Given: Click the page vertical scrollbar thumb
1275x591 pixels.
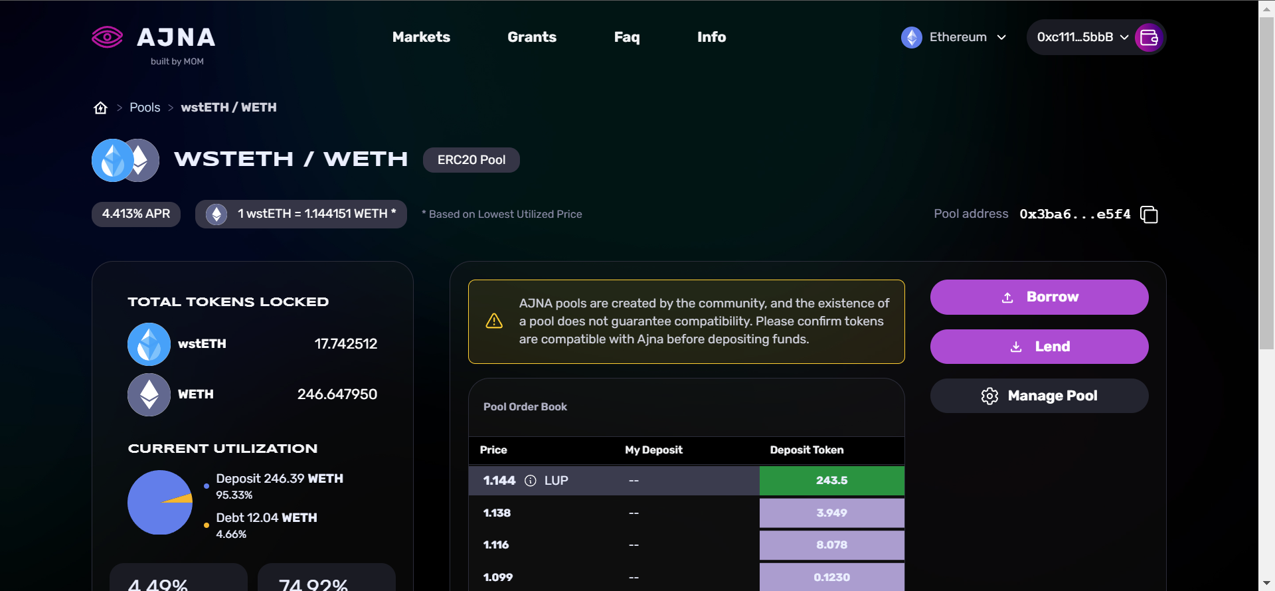Looking at the screenshot, I should (x=1267, y=183).
